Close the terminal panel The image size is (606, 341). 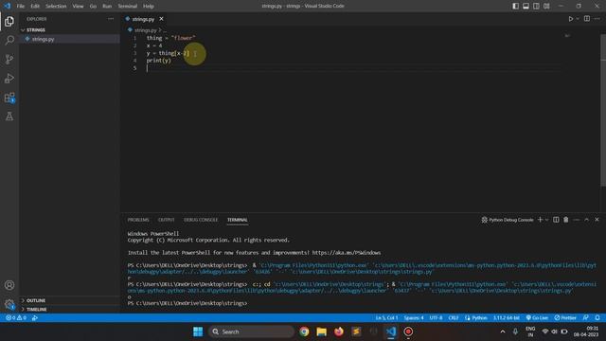[597, 220]
